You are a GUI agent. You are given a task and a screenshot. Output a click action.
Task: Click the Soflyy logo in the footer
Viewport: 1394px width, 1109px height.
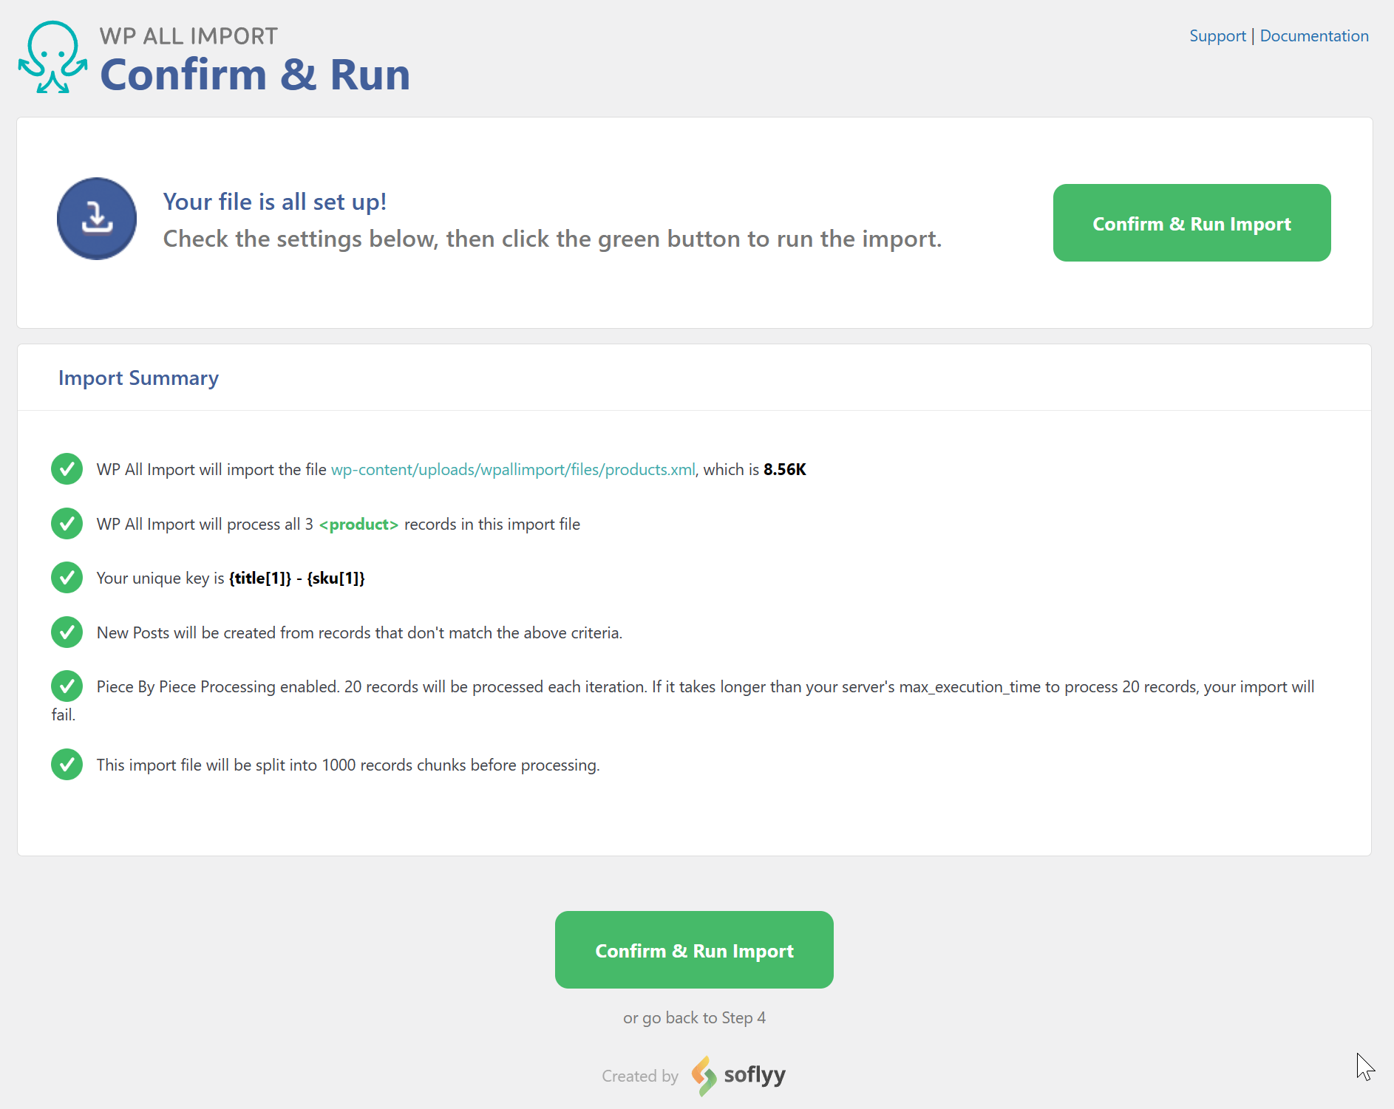click(x=738, y=1076)
